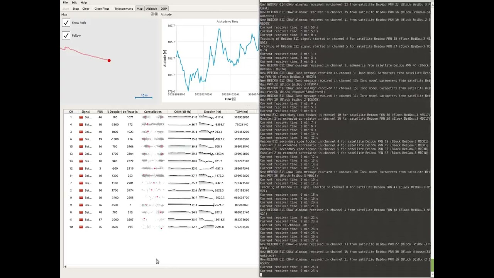The width and height of the screenshot is (494, 278).
Task: Open constellation plot for channel 1
Action: [x=153, y=117]
